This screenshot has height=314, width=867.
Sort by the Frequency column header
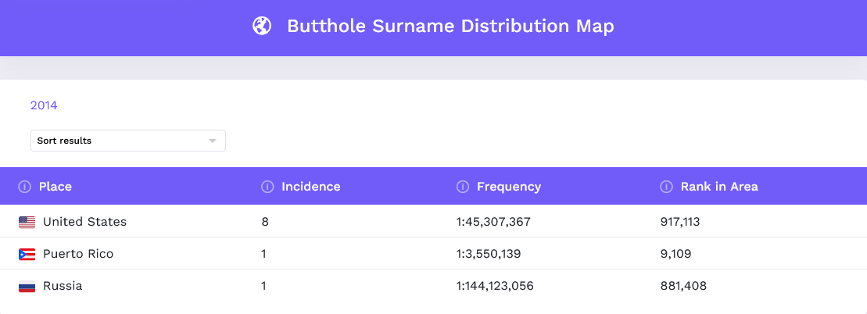[x=509, y=187]
